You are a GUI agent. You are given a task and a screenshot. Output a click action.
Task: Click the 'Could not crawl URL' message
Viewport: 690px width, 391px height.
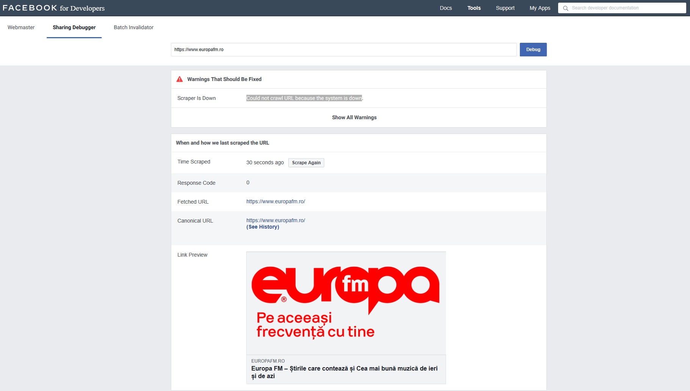[304, 98]
